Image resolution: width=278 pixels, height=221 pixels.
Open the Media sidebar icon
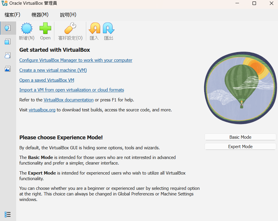8,69
